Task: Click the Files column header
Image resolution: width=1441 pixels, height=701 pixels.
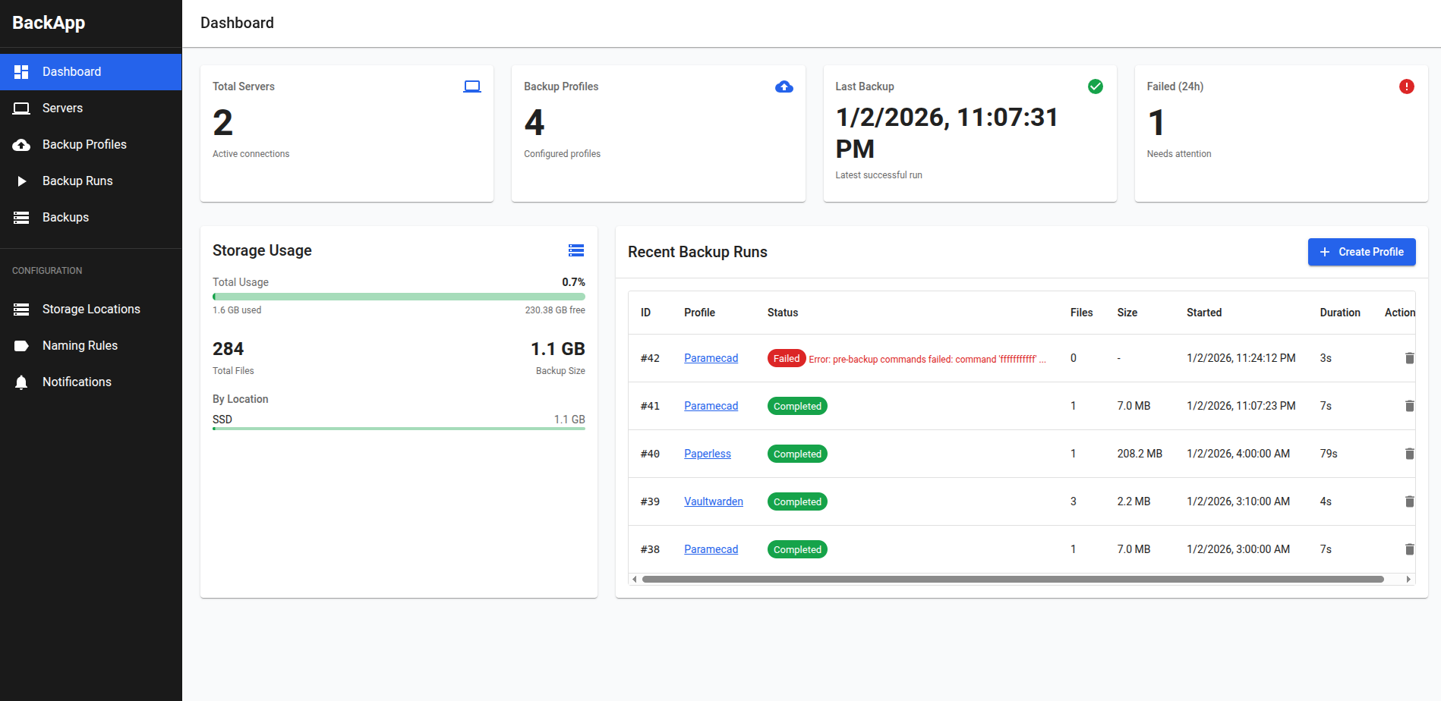Action: pyautogui.click(x=1082, y=313)
